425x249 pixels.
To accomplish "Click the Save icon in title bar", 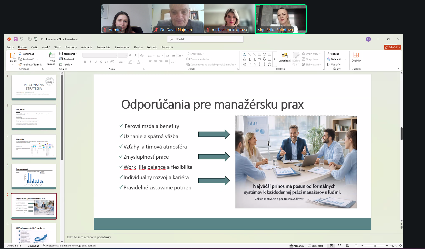I will coord(16,39).
